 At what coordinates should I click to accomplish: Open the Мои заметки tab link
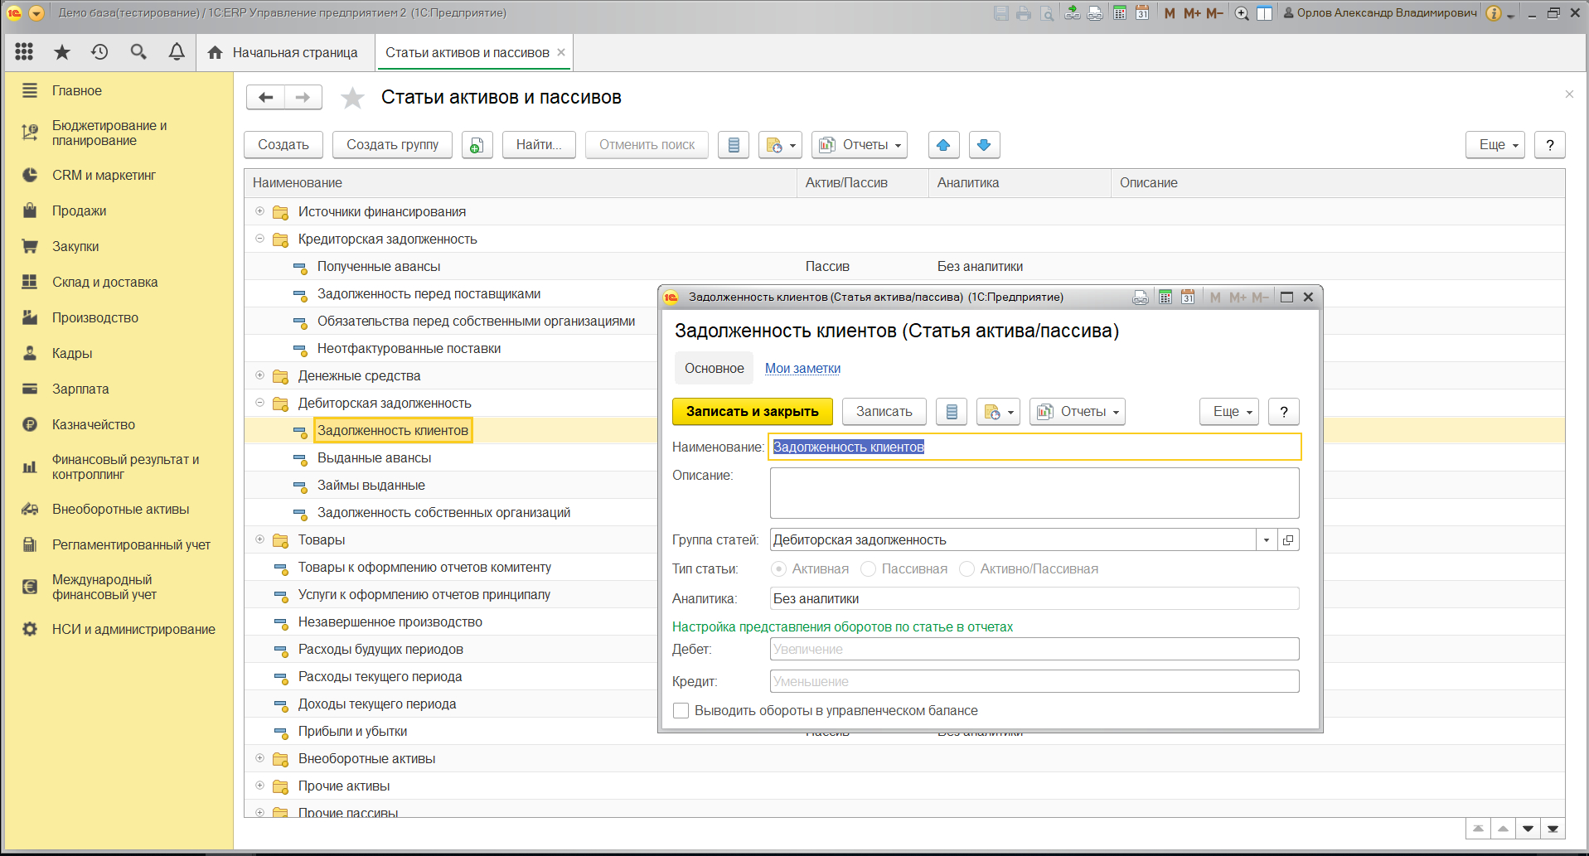tap(802, 369)
